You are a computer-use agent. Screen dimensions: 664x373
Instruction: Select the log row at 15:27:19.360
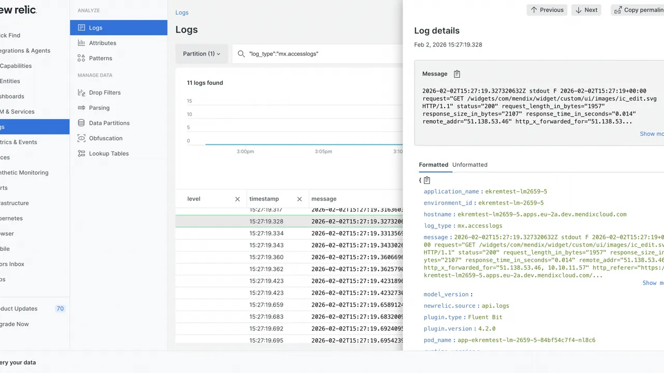[289, 257]
